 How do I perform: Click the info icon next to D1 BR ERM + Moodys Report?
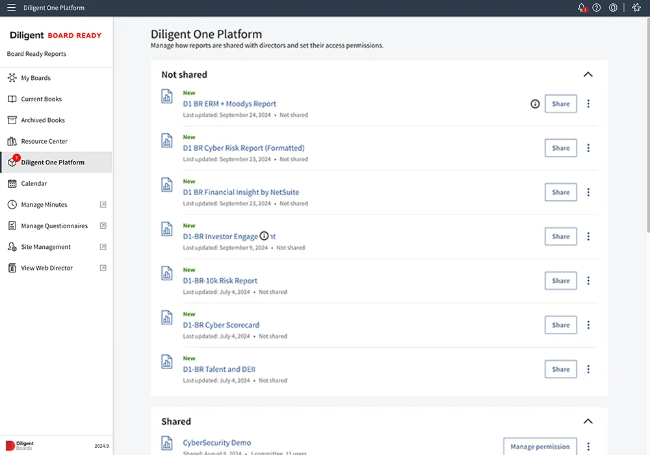pos(534,103)
